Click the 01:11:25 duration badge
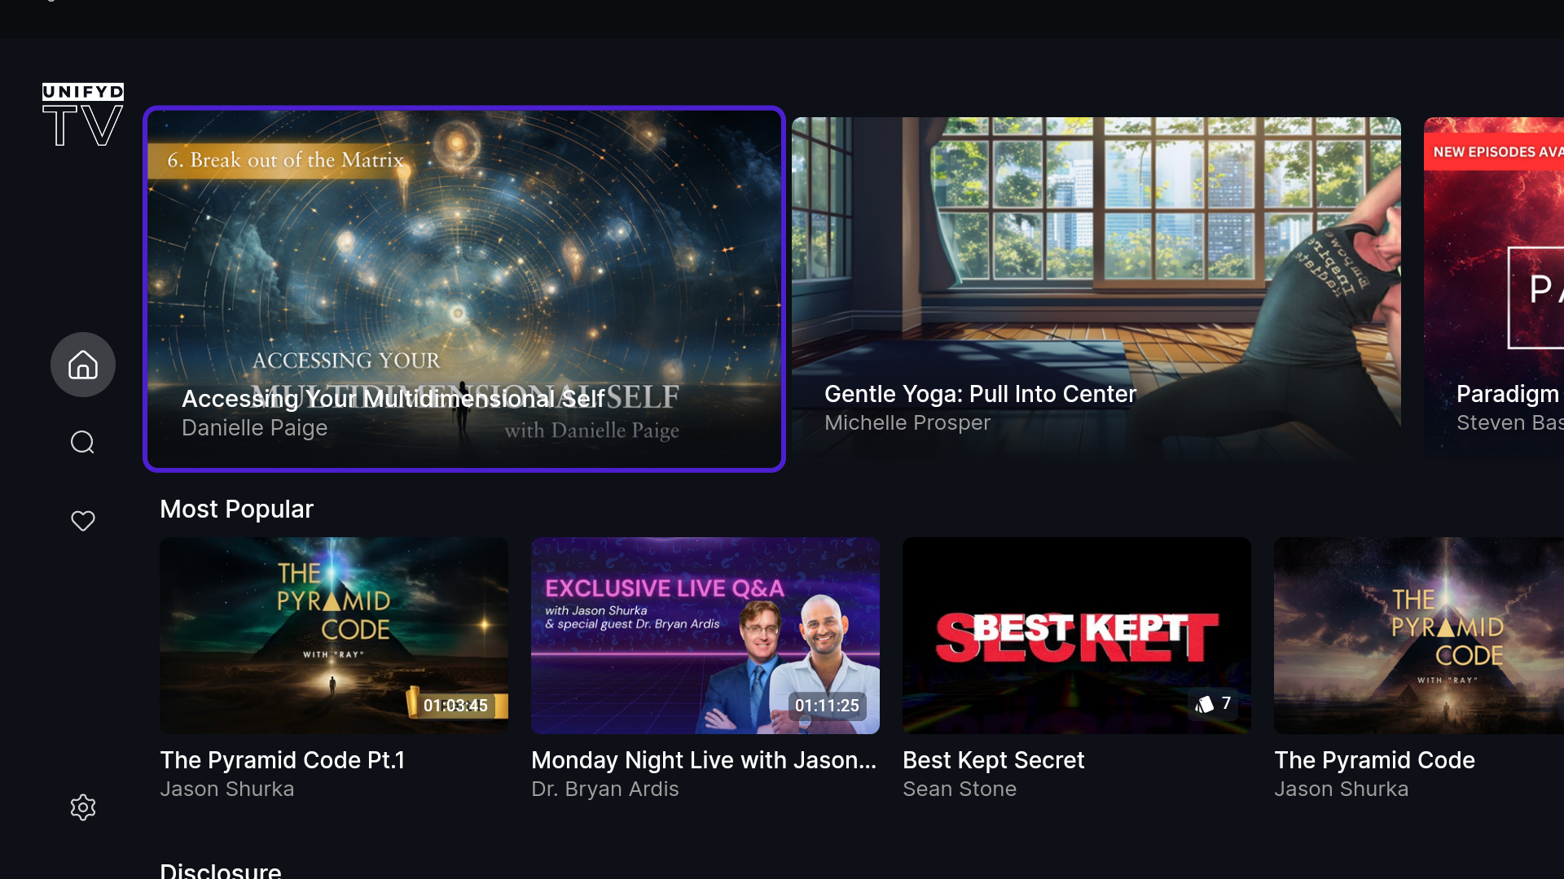The image size is (1564, 879). point(827,706)
